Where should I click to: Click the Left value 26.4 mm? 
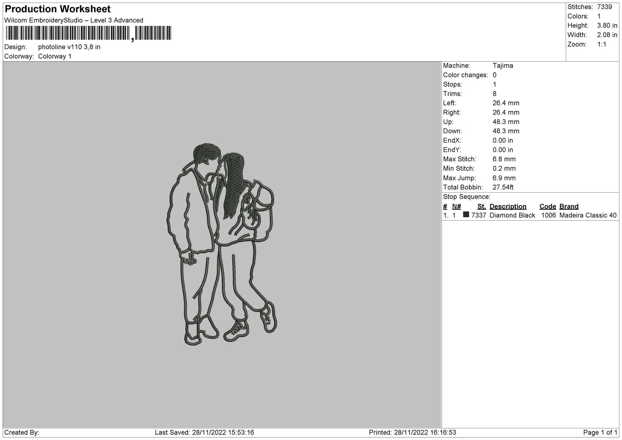[506, 103]
